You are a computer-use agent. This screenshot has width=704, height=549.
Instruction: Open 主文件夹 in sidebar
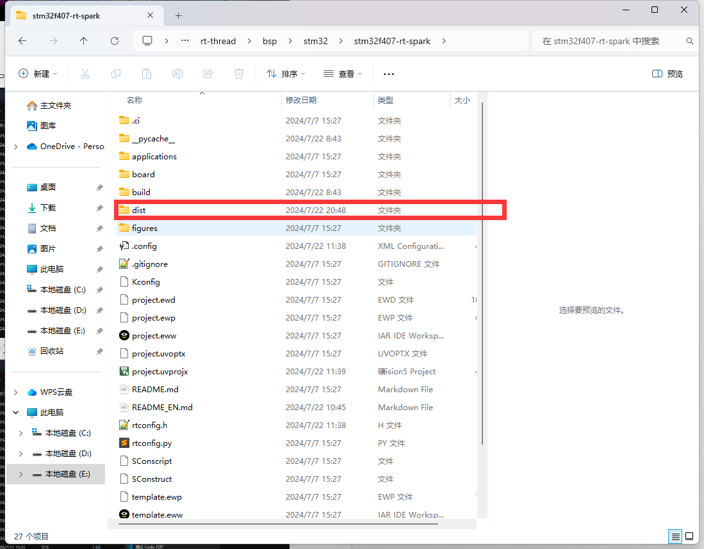56,106
